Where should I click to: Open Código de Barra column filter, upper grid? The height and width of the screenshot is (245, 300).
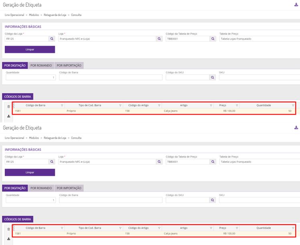coord(62,105)
